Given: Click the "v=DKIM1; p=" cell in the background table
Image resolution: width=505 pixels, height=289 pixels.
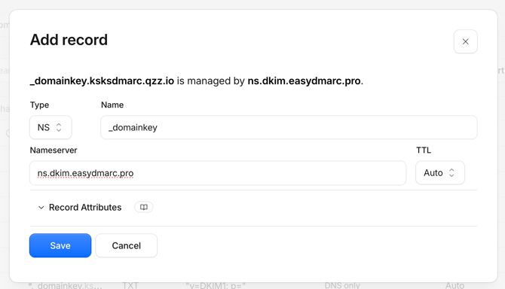Looking at the screenshot, I should click(216, 285).
